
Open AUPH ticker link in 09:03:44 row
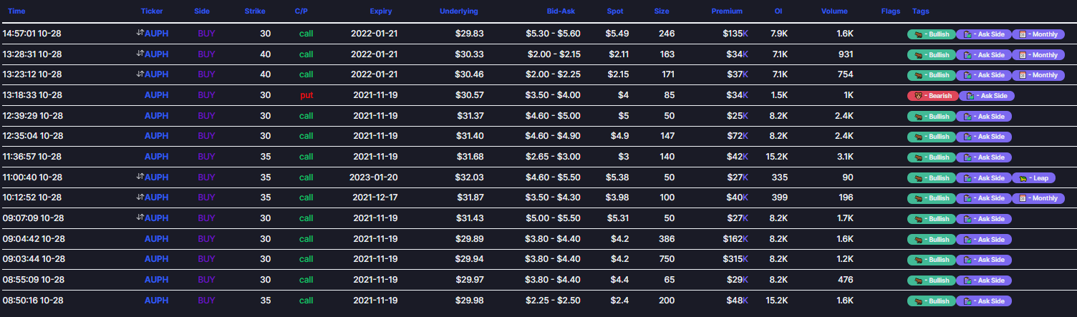(156, 260)
